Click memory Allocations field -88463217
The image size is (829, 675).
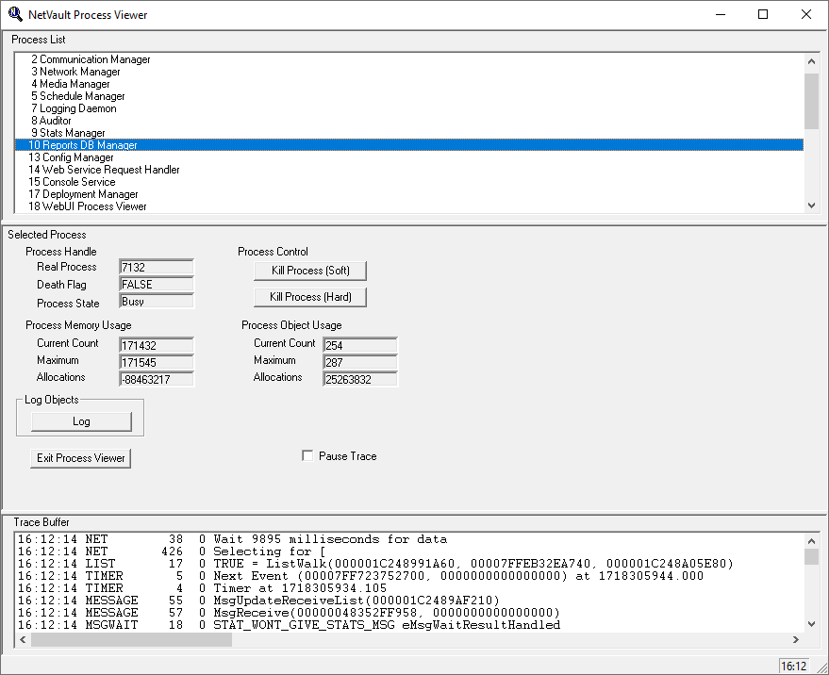coord(157,379)
